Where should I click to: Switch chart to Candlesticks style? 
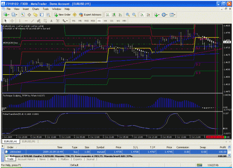pos(114,14)
